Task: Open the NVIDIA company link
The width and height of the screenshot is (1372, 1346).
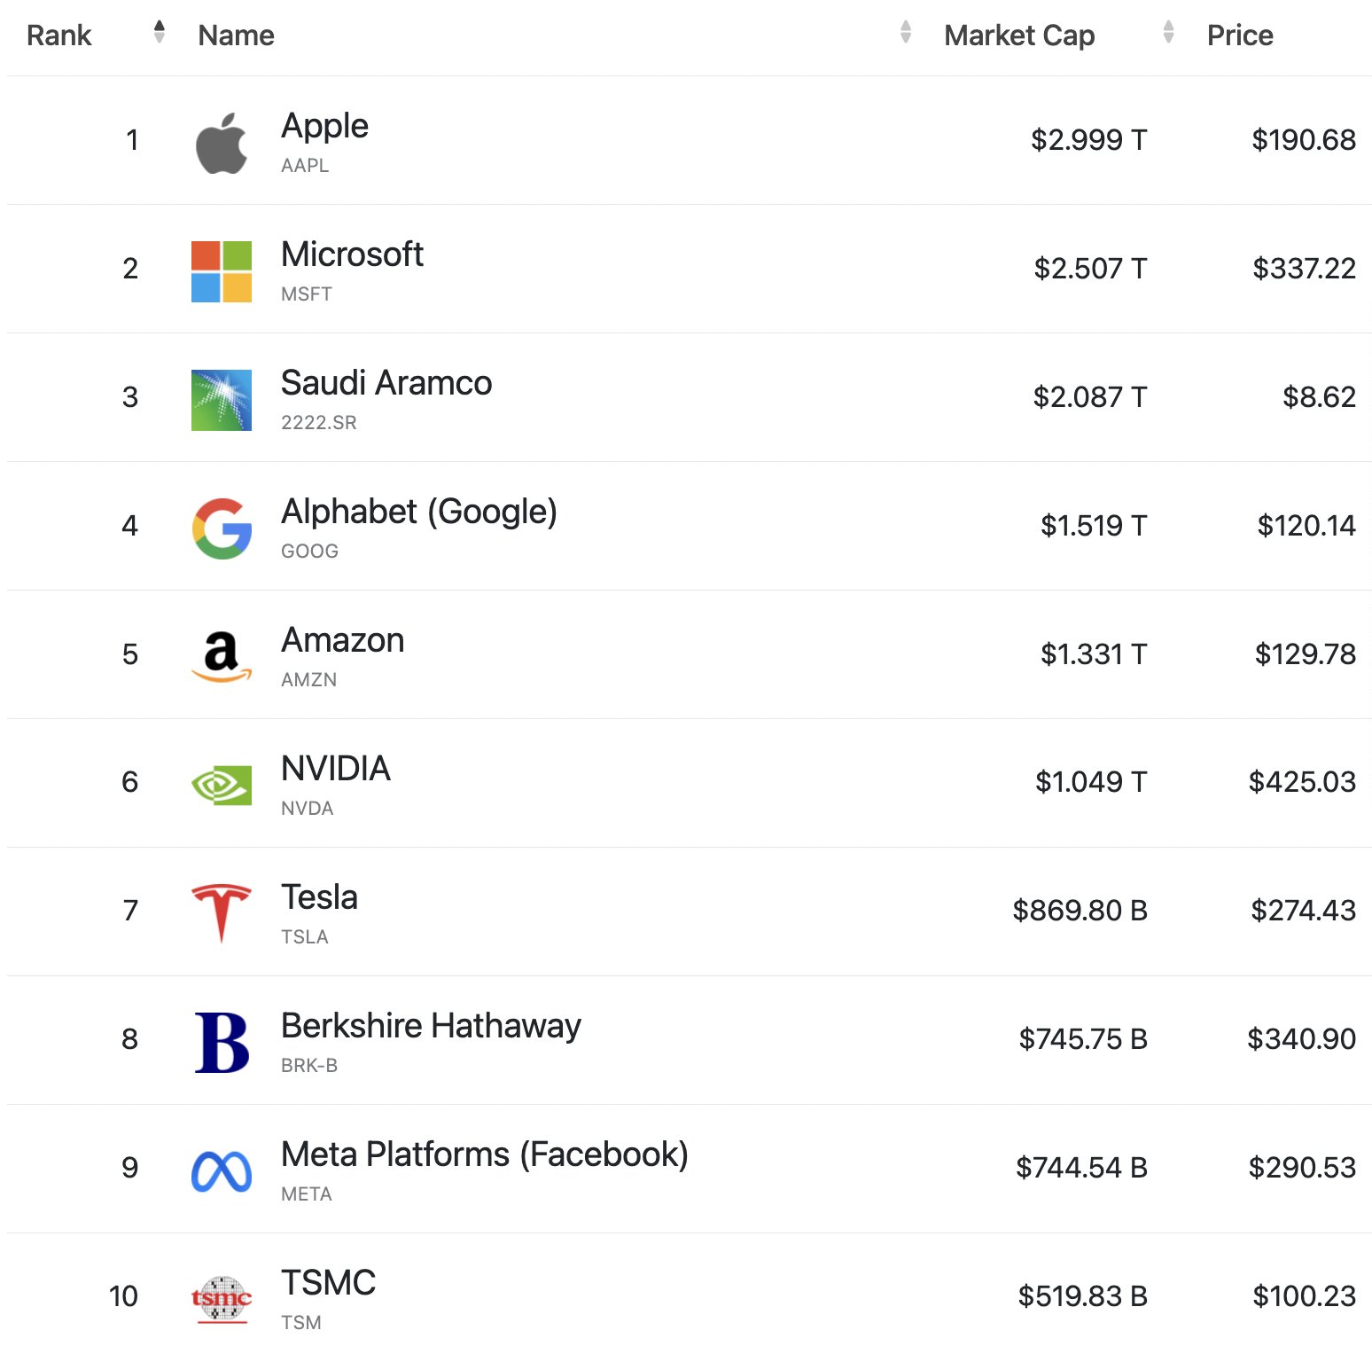Action: click(x=336, y=769)
